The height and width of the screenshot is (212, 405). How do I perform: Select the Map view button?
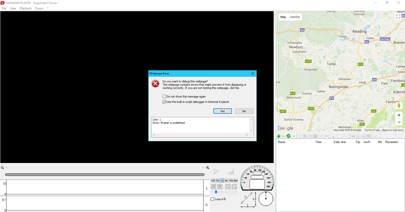pyautogui.click(x=283, y=17)
